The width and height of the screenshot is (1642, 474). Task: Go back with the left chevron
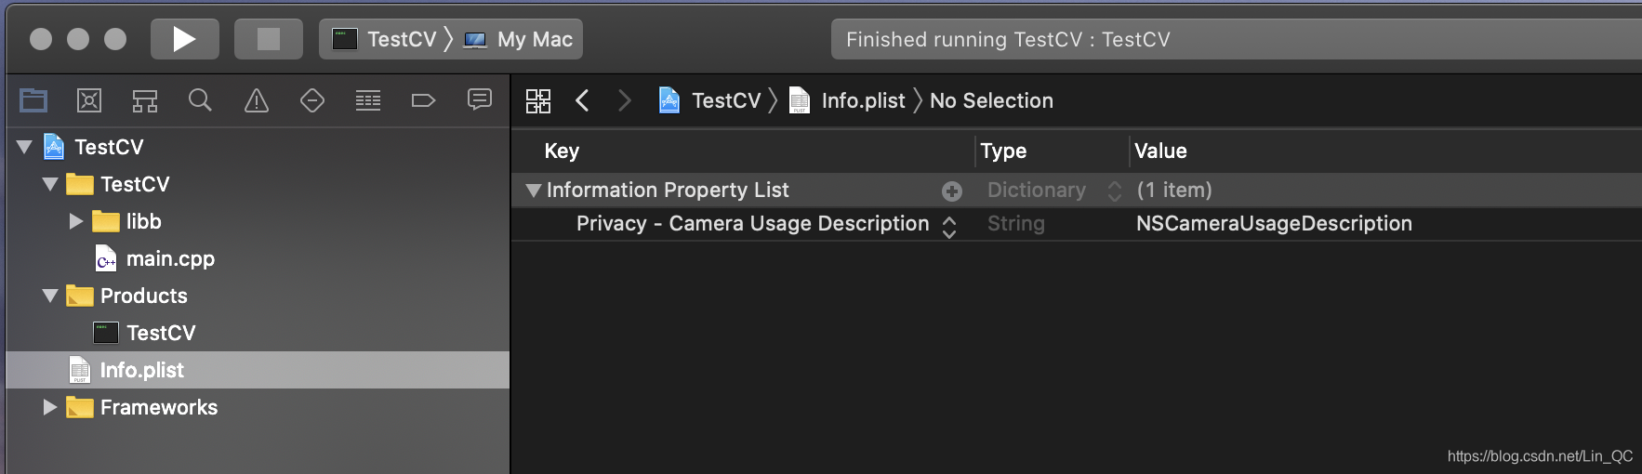[583, 100]
